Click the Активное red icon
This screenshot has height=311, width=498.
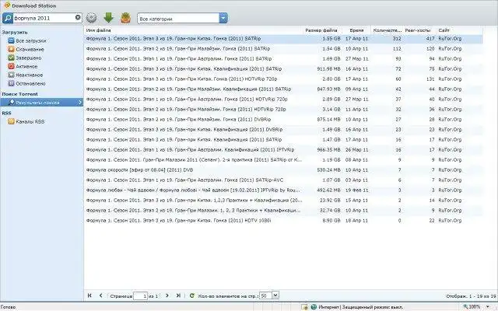[11, 66]
